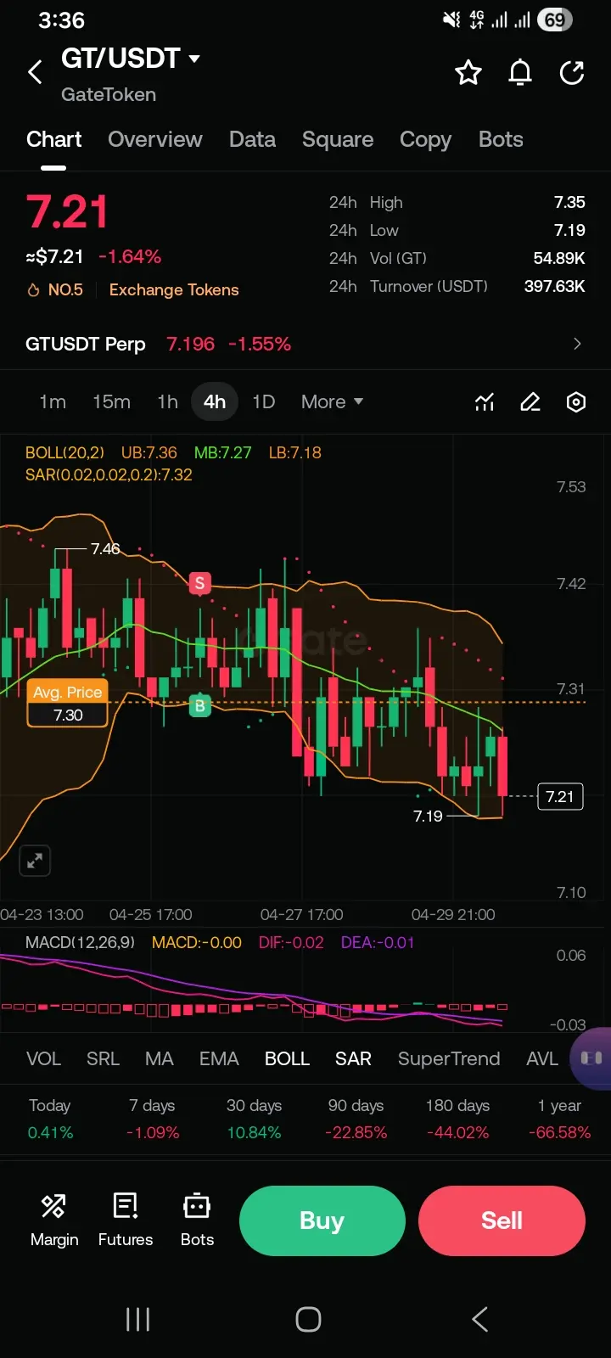Tap the 24h Vol 54.89K value

[559, 258]
